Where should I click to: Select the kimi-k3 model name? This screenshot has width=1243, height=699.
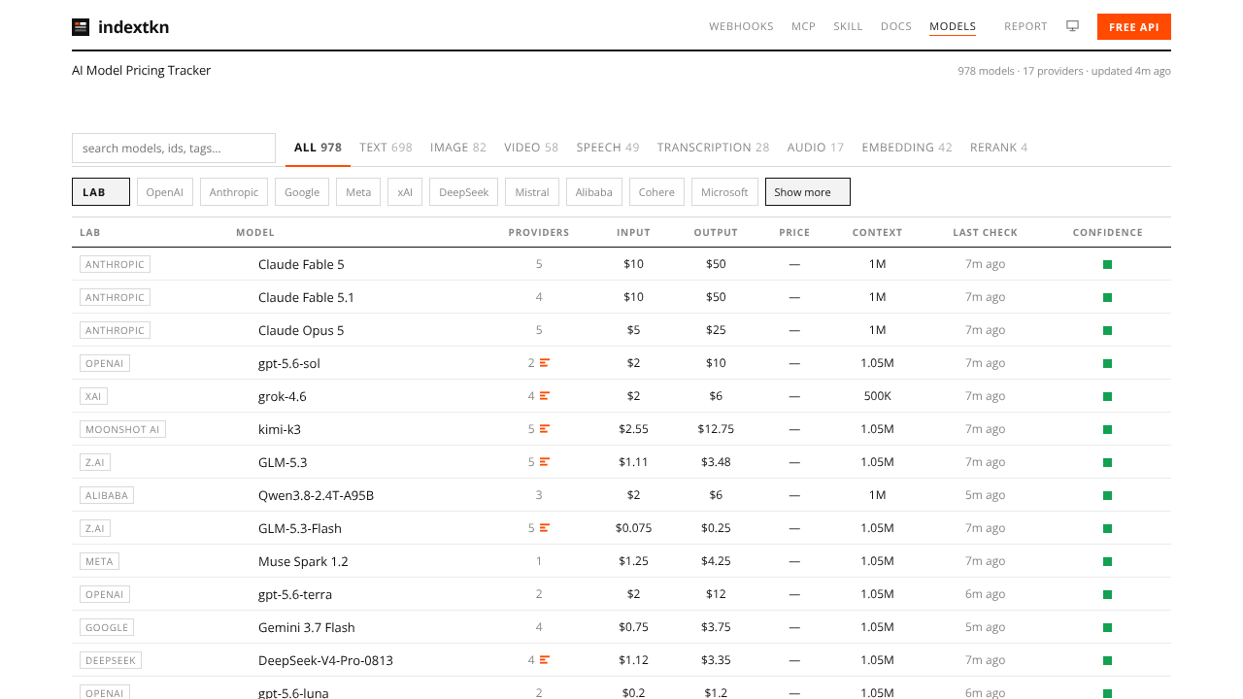pos(280,429)
